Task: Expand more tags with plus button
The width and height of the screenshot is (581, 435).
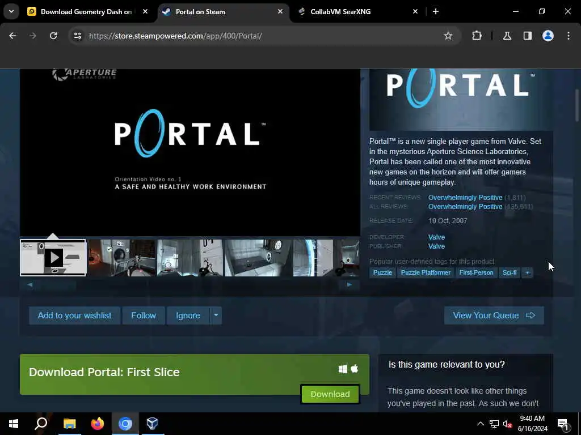Action: 527,272
